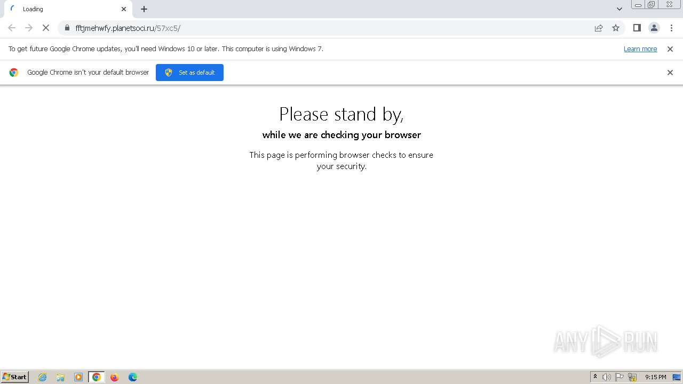This screenshot has height=384, width=683.
Task: Open File Explorer from taskbar
Action: pos(60,377)
